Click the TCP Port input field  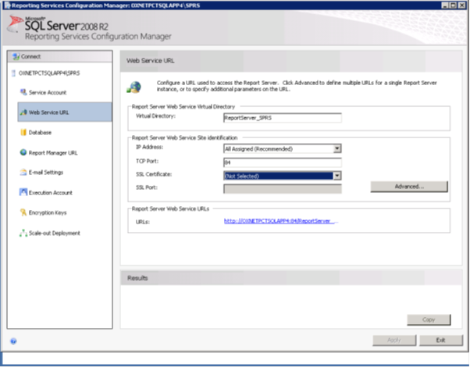283,162
